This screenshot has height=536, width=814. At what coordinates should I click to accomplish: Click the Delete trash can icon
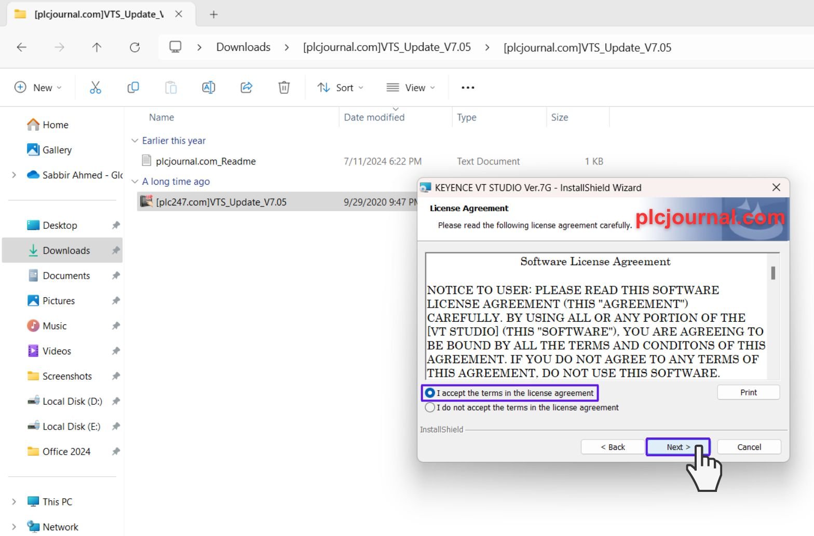pyautogui.click(x=284, y=88)
